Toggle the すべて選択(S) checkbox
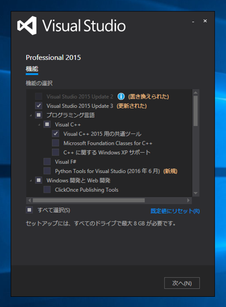 click(x=29, y=210)
